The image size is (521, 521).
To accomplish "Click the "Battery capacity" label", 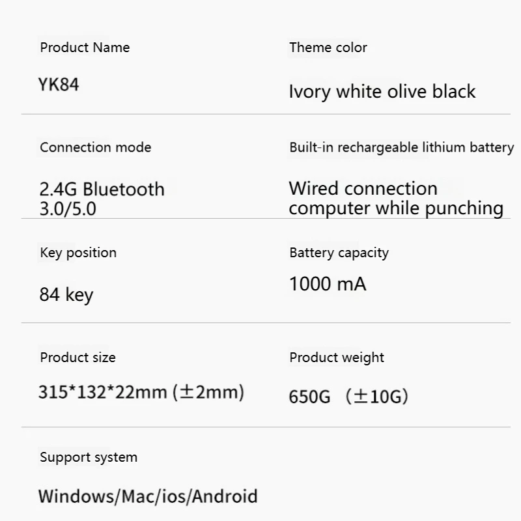I will pyautogui.click(x=339, y=253).
